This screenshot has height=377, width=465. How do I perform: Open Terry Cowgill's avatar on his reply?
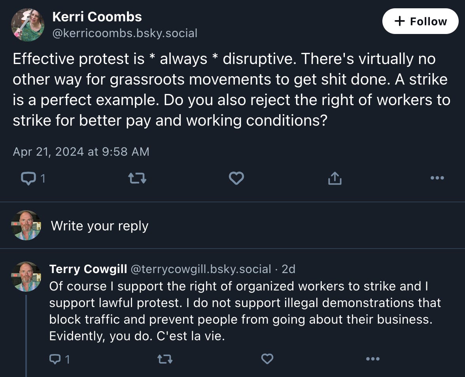click(x=26, y=276)
